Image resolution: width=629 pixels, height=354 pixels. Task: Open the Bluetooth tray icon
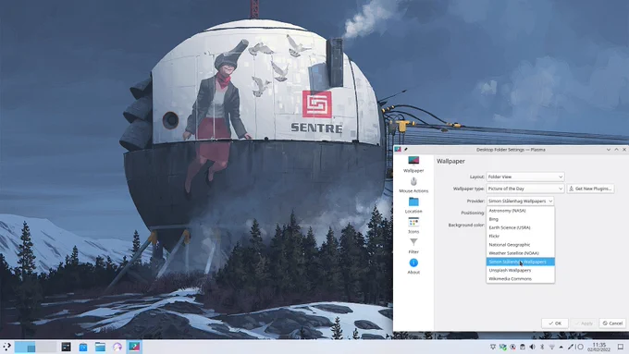[x=542, y=347]
